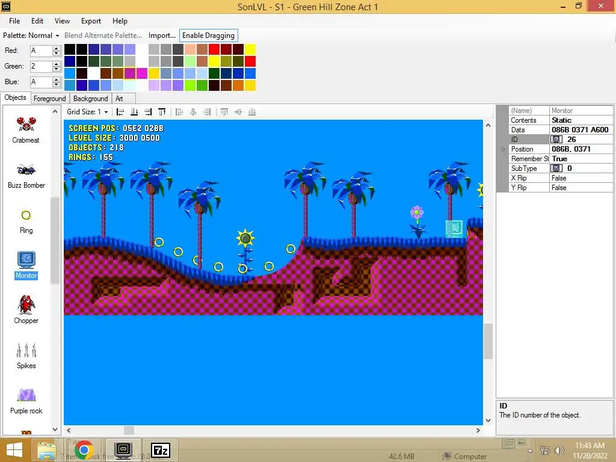
Task: Click the object list scroll down arrow
Action: click(55, 430)
